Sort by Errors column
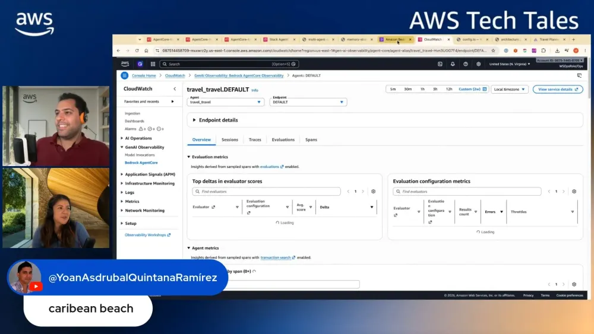 point(501,212)
